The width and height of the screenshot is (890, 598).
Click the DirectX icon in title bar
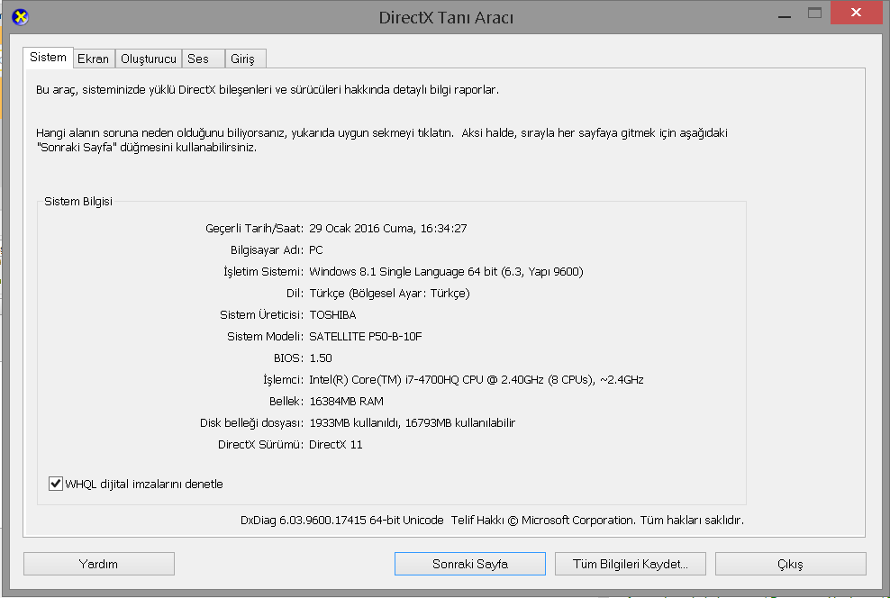[20, 17]
